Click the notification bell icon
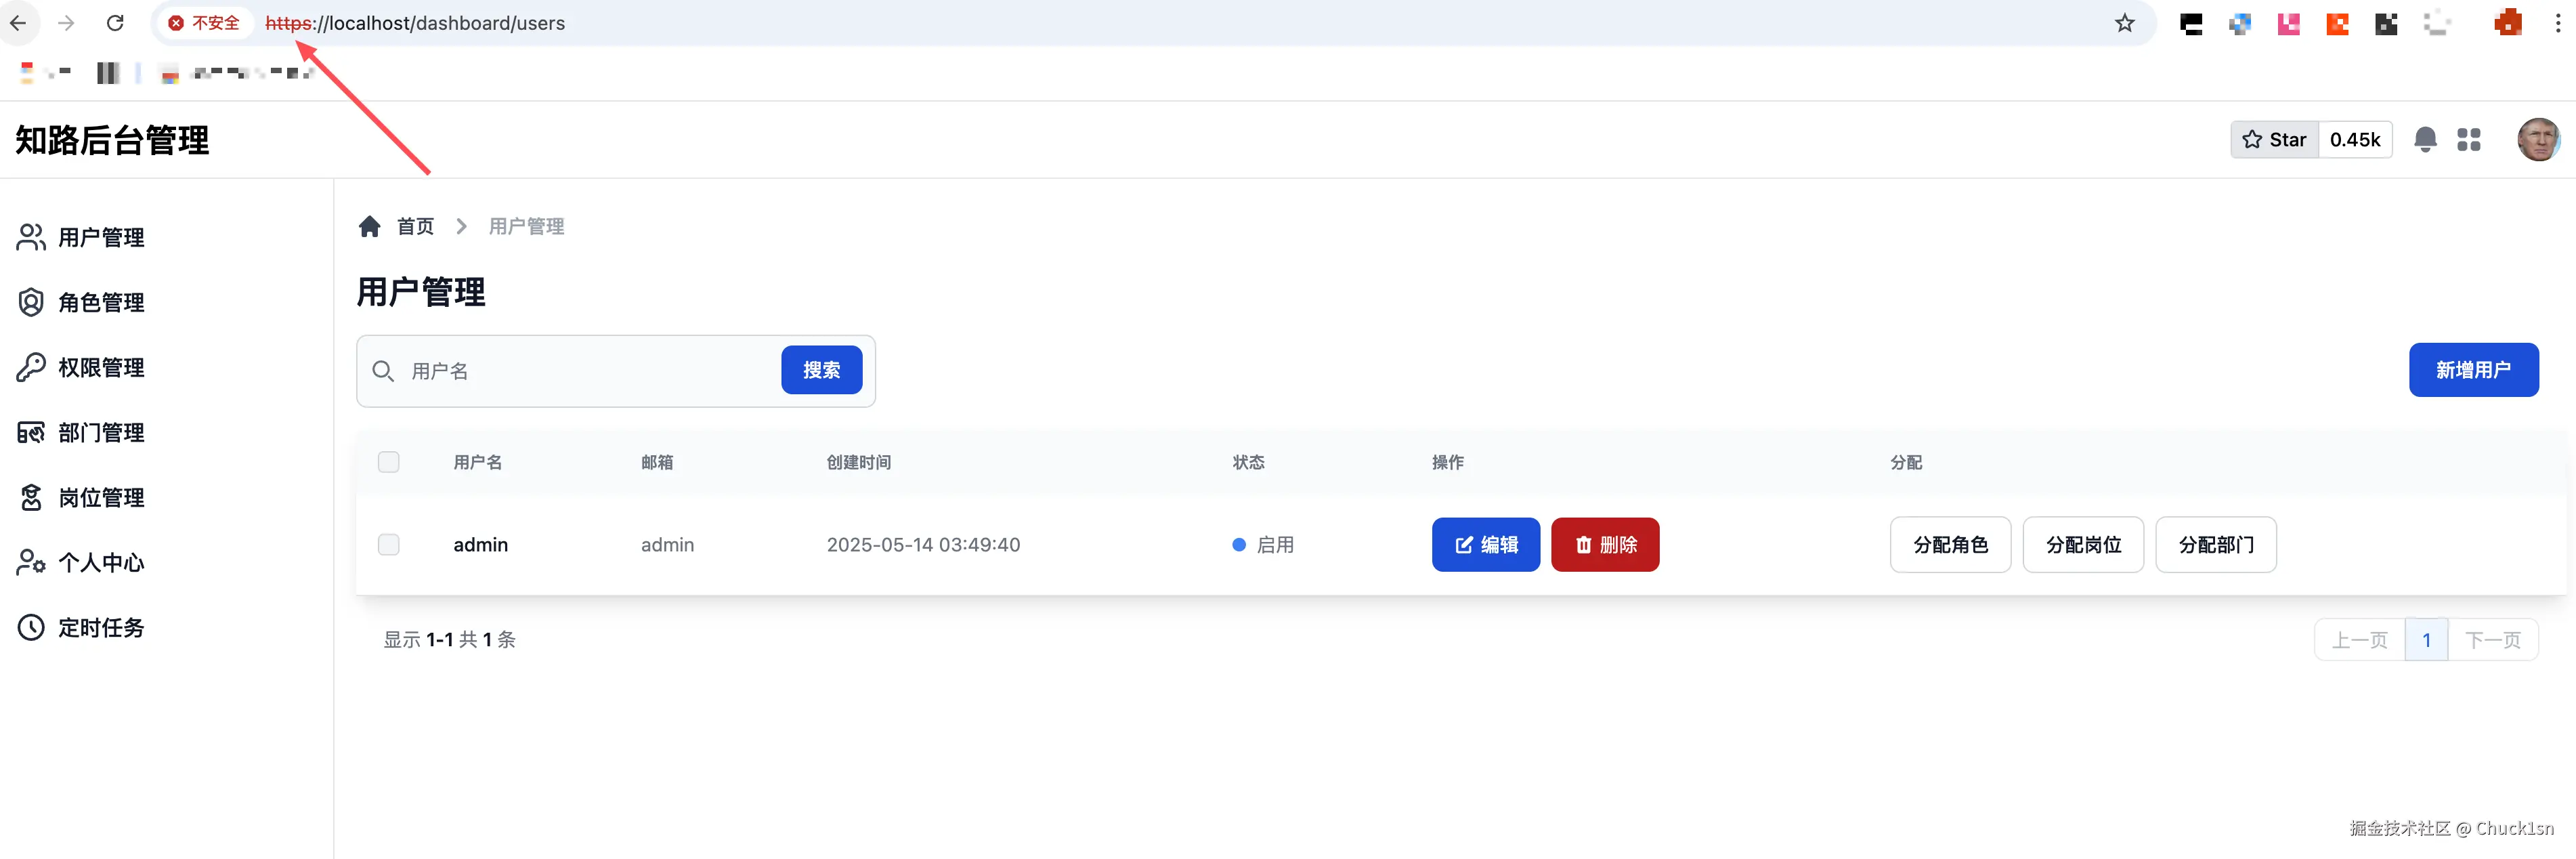Viewport: 2576px width, 859px height. (2425, 139)
